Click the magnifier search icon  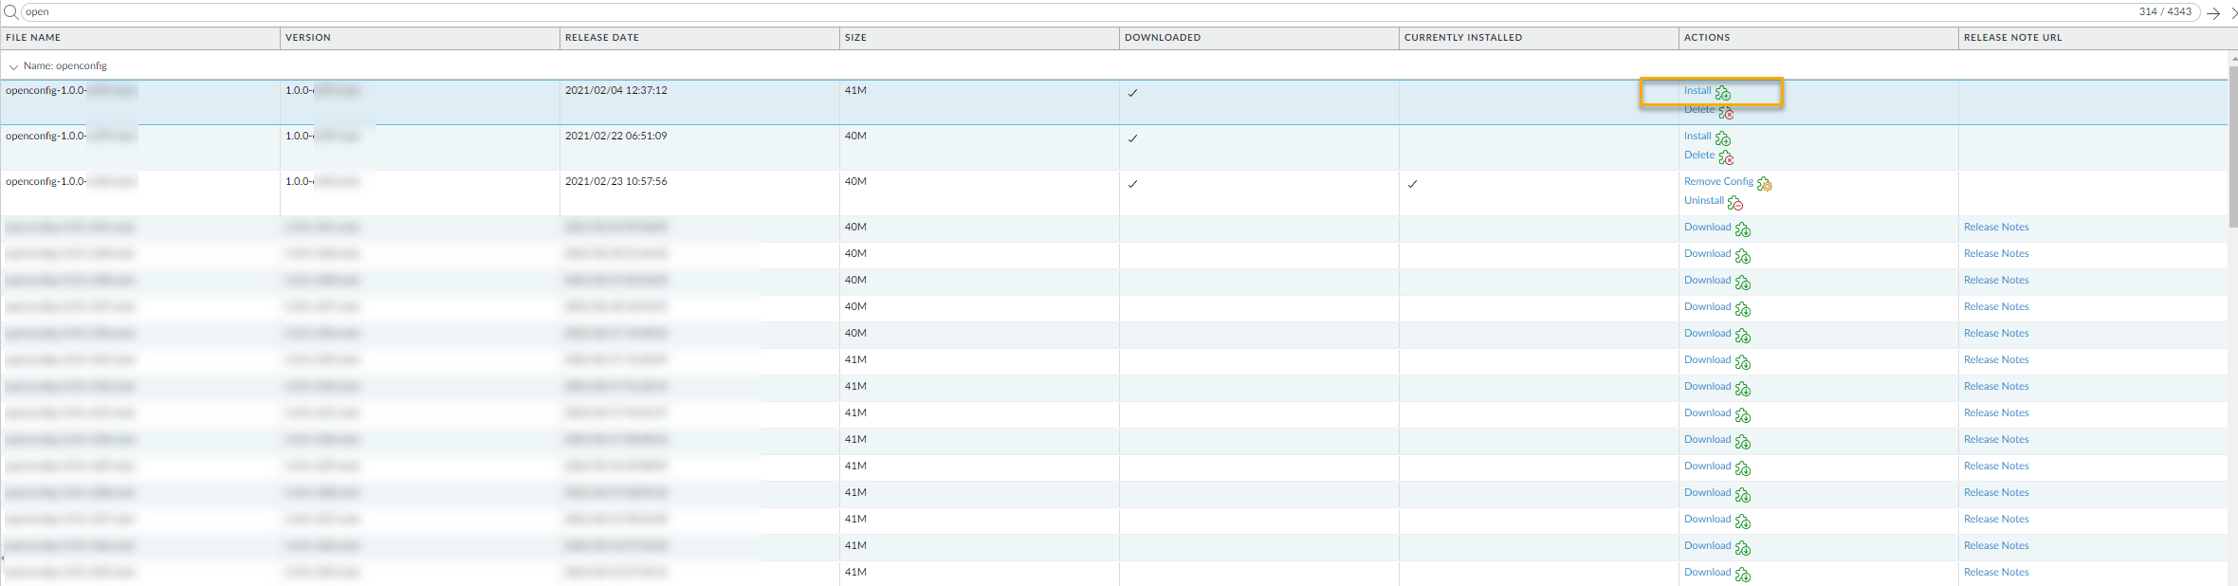tap(10, 12)
